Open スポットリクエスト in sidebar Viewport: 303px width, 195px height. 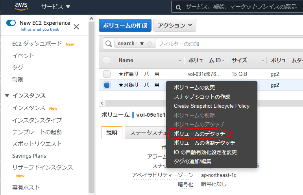37,144
